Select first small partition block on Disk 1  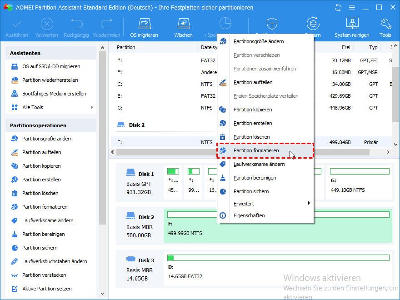[173, 182]
